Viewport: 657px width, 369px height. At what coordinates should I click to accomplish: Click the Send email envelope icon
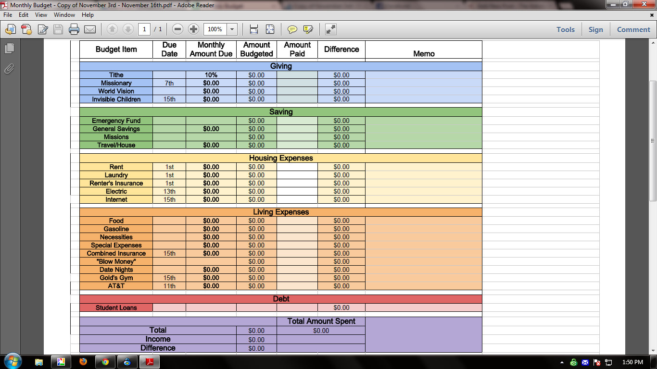(x=90, y=29)
